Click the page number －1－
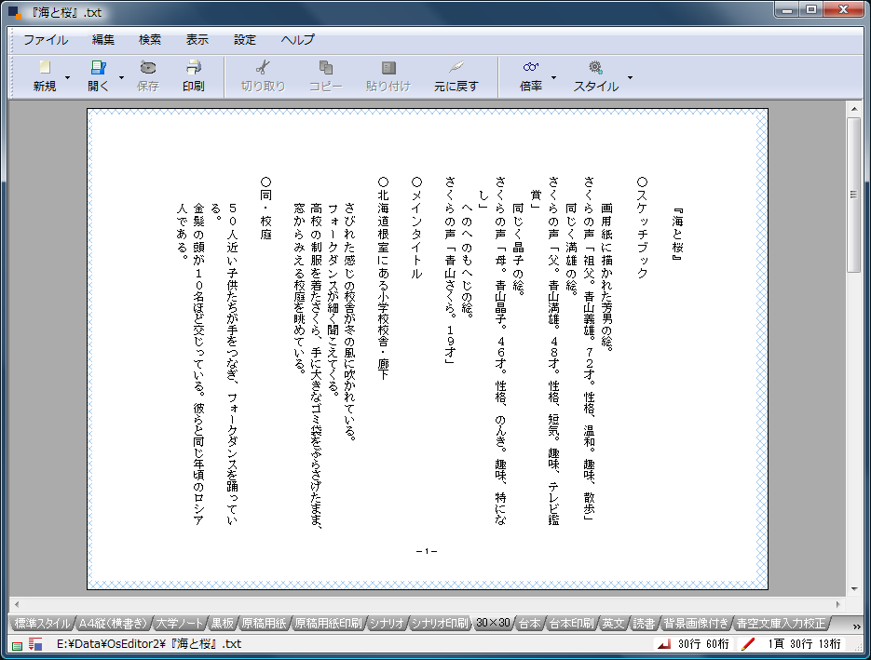The height and width of the screenshot is (660, 871). click(427, 551)
